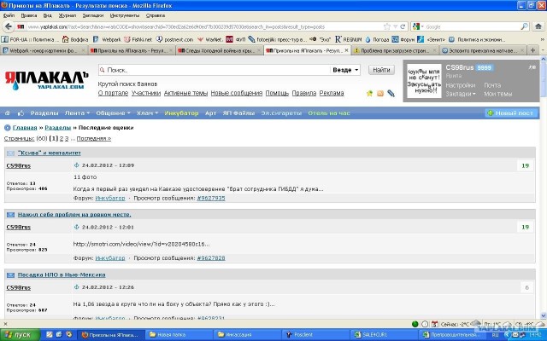This screenshot has height=341, width=547.
Task: Click the blue pencil icon near Реклама
Action: (391, 93)
